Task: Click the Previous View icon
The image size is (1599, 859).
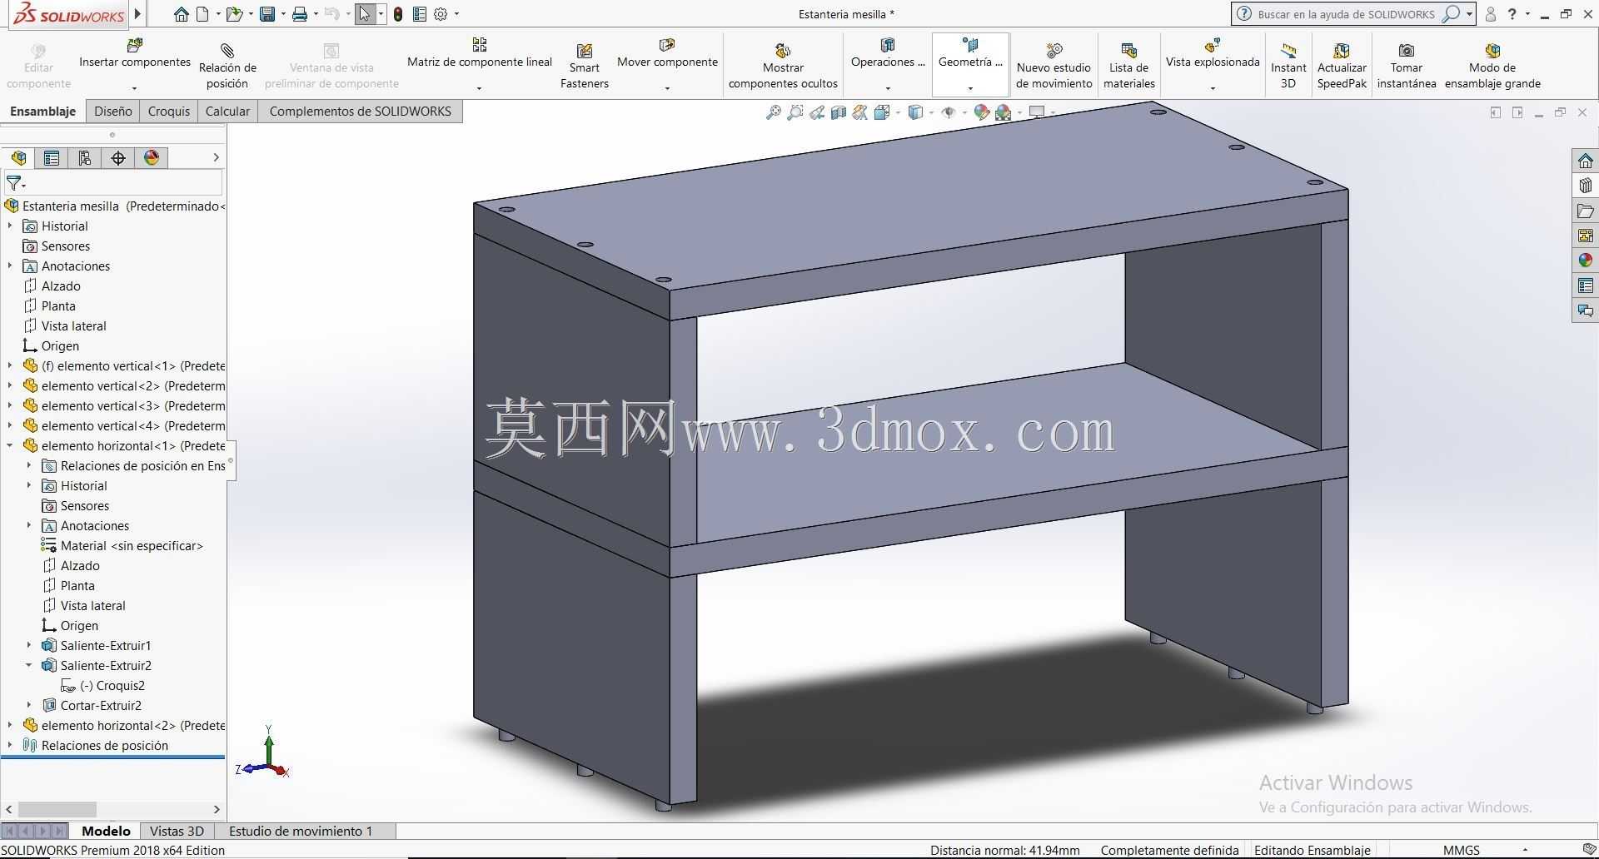Action: coord(817,112)
